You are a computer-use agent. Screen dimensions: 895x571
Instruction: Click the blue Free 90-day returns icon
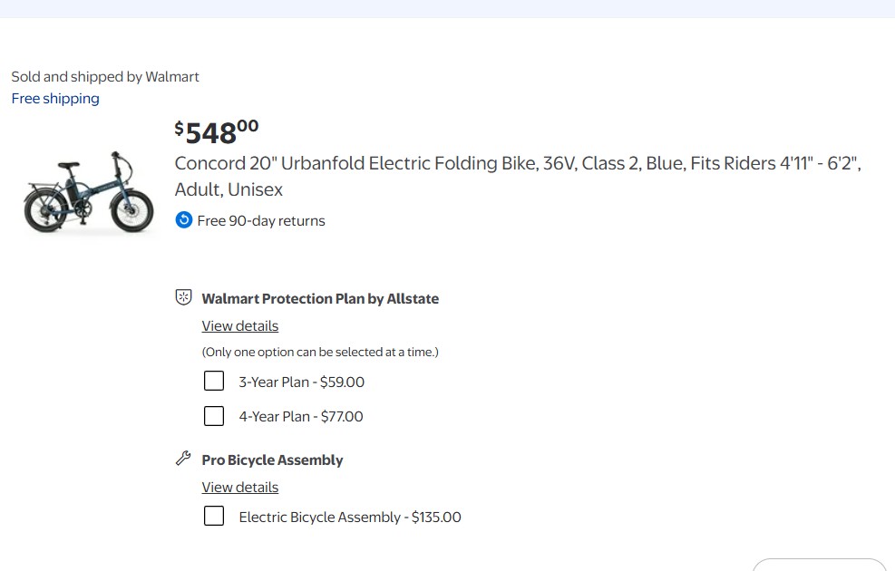tap(183, 220)
